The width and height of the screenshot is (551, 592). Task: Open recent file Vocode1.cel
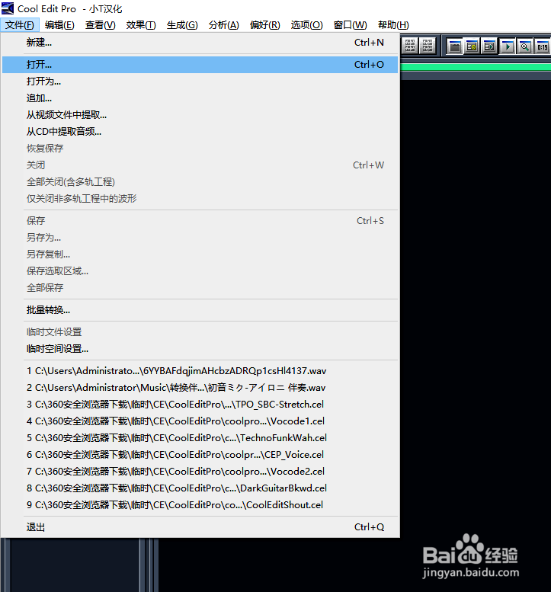[200, 421]
